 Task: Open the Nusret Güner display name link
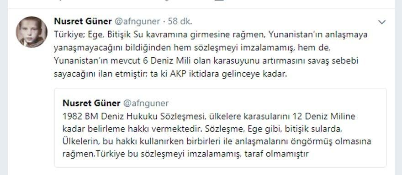click(x=83, y=22)
